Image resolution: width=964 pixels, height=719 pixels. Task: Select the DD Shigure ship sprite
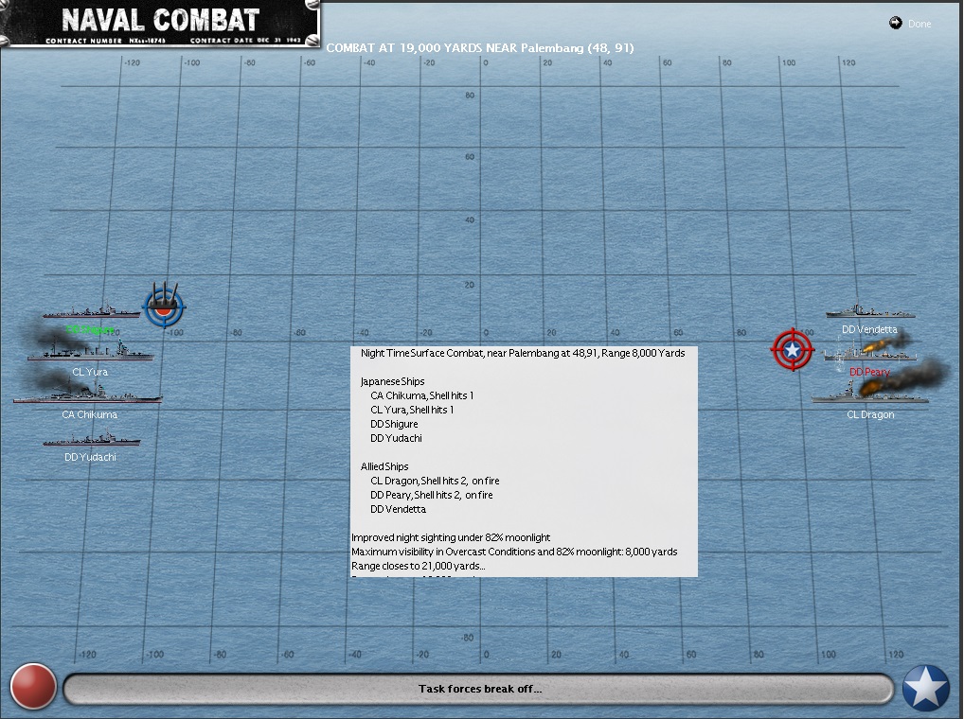91,310
